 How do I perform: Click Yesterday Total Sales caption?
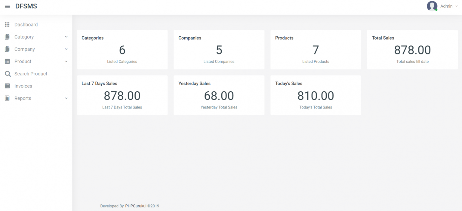[219, 107]
